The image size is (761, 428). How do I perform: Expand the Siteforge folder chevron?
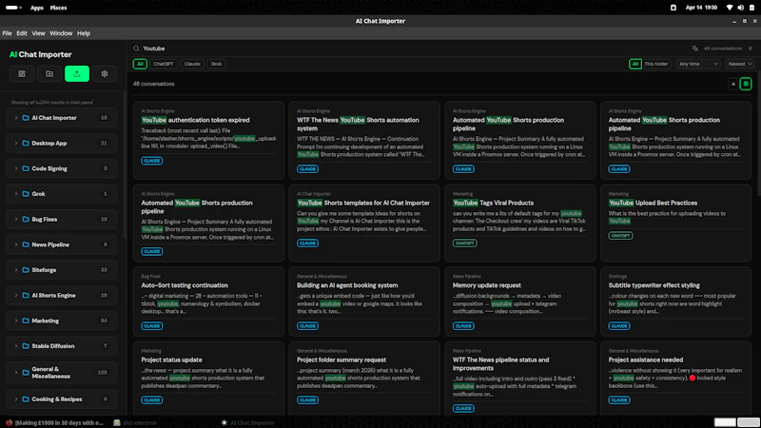(x=16, y=270)
